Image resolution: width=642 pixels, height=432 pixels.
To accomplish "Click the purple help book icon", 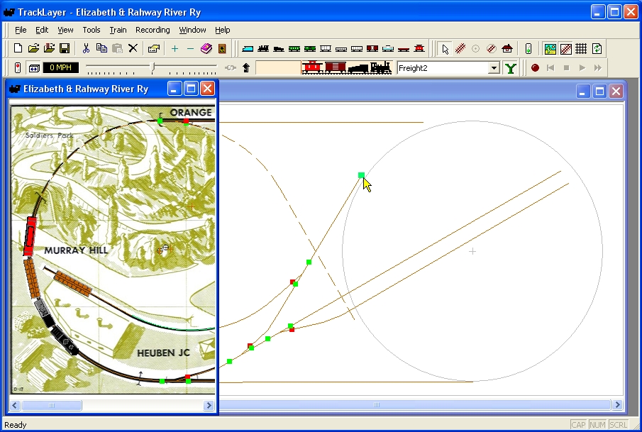I will 206,49.
